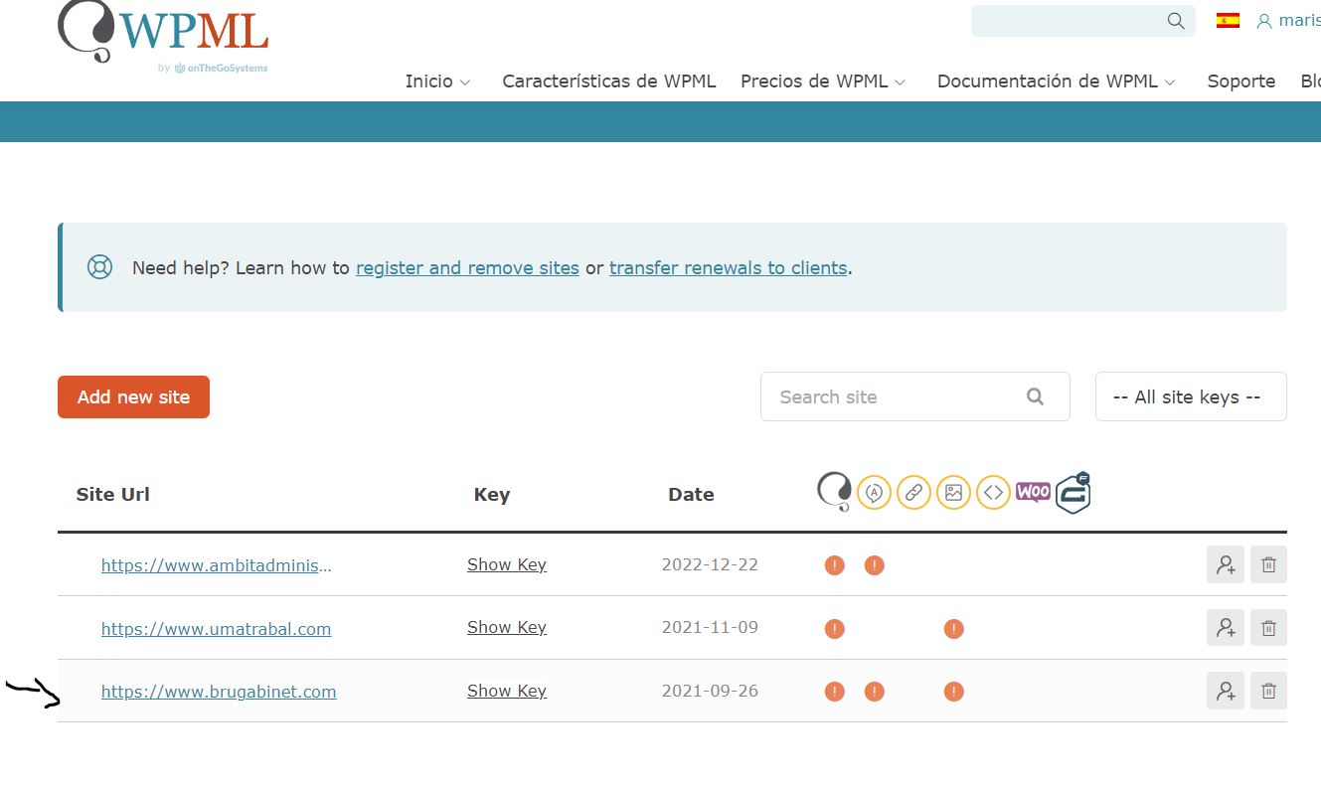Click second warning icon in brugabinet row
Screen dimensions: 1321x786
coord(874,691)
